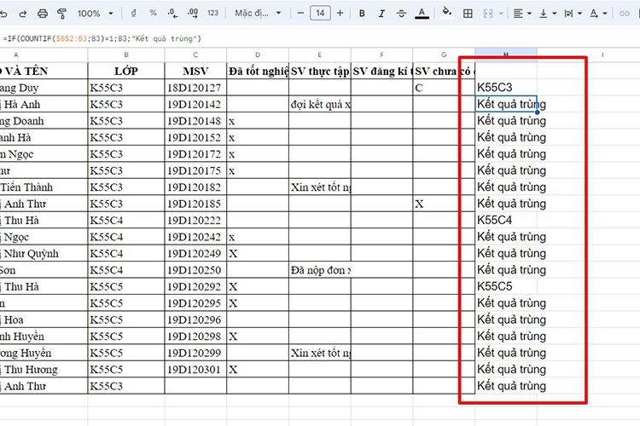The image size is (640, 426).
Task: Click the 'K55C3' class cell in the last row
Action: point(126,386)
